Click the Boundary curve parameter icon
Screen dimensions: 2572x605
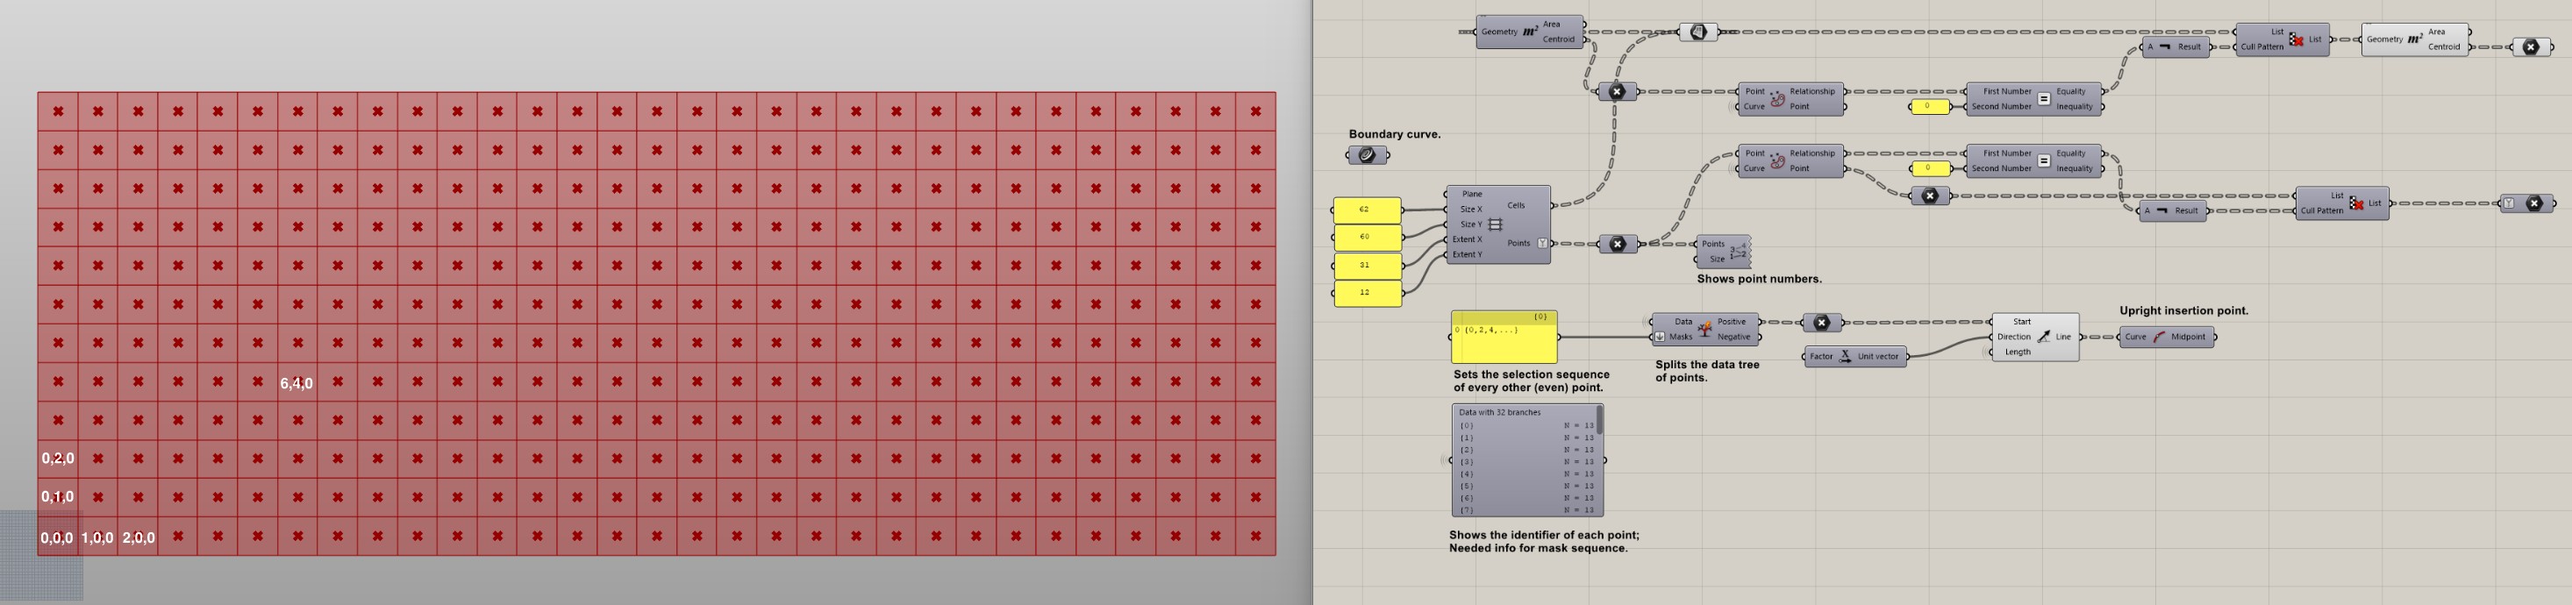tap(1367, 154)
